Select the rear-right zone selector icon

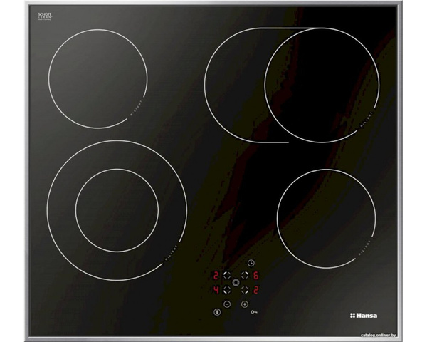(245, 276)
